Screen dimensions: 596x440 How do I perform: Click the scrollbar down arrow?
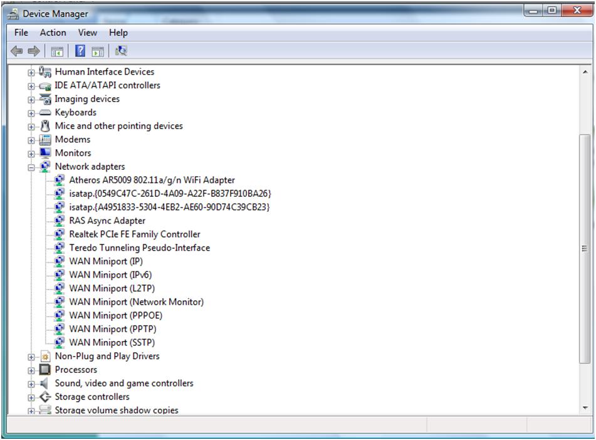(x=585, y=408)
